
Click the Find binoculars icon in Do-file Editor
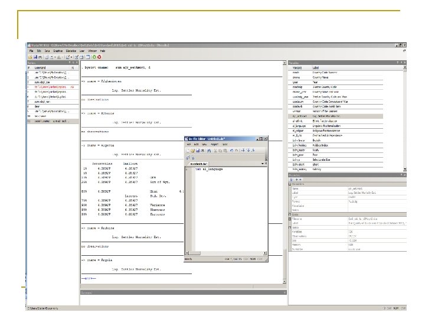click(208, 151)
